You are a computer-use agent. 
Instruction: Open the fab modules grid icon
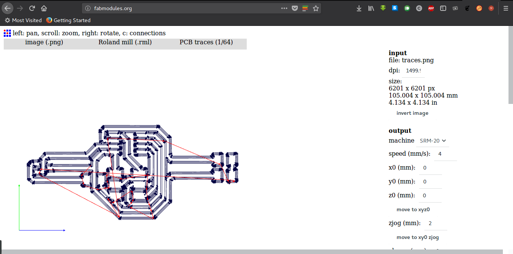point(7,33)
